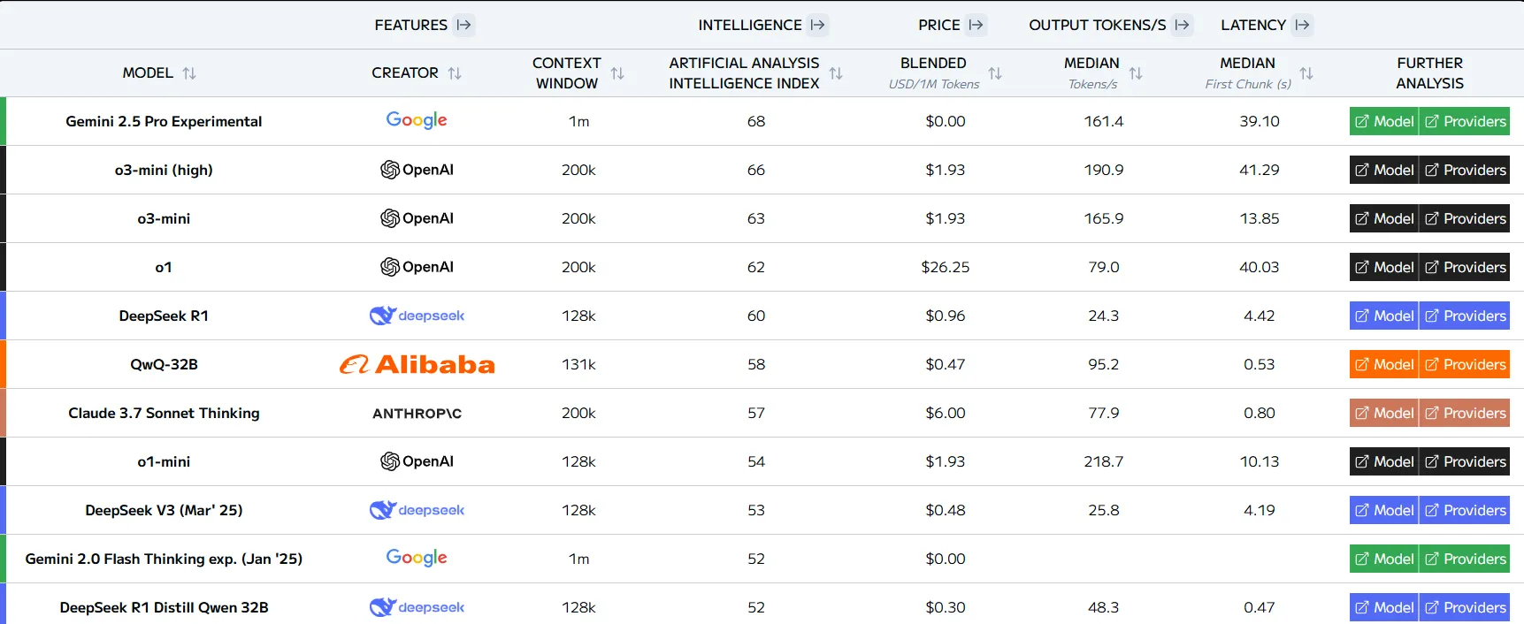This screenshot has height=624, width=1524.
Task: Sort by Artificial Analysis Intelligence Index arrows
Action: (x=836, y=73)
